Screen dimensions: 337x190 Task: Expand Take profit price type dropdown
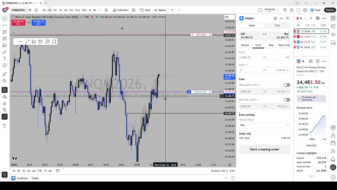pos(260,85)
